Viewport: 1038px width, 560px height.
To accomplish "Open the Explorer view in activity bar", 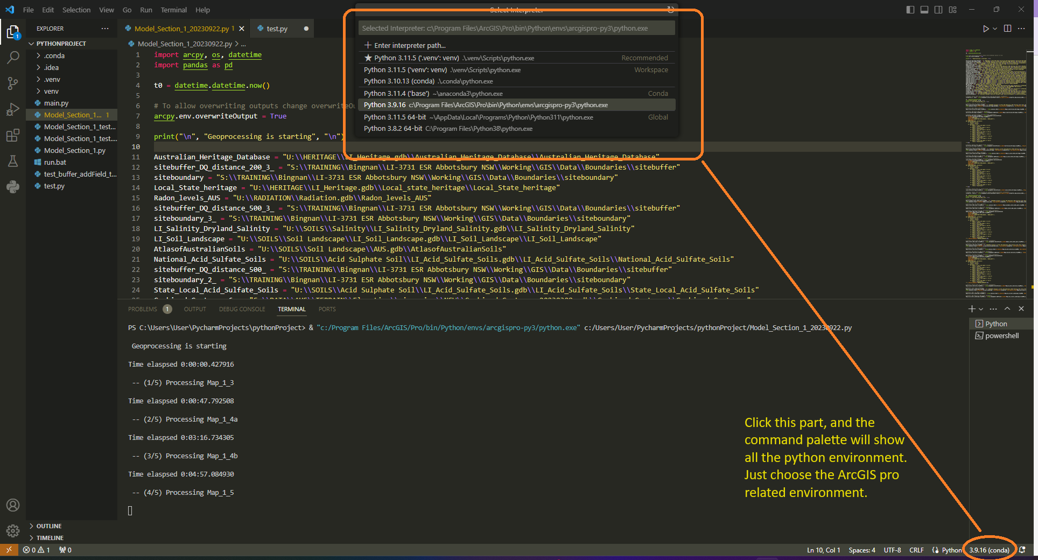I will click(x=13, y=32).
